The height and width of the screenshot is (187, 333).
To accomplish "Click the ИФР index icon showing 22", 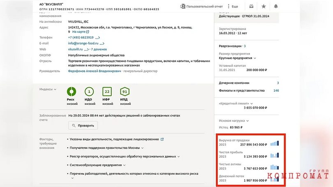I will click(x=107, y=92).
